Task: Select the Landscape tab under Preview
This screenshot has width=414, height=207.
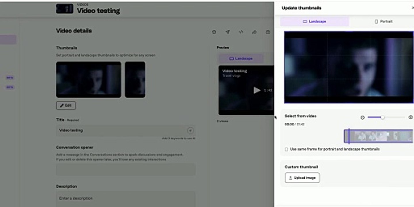Action: tap(241, 58)
